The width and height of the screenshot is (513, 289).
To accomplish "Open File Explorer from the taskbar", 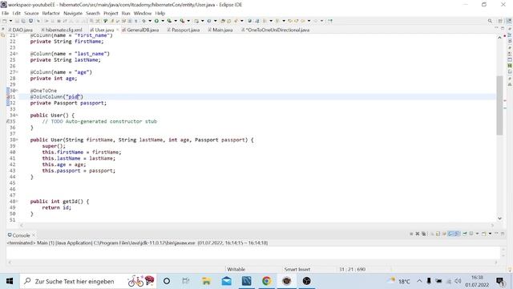I will [206, 281].
